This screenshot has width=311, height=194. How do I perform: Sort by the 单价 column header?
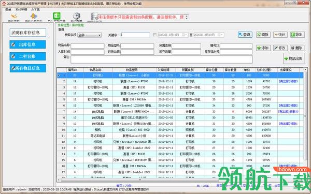pyautogui.click(x=249, y=70)
